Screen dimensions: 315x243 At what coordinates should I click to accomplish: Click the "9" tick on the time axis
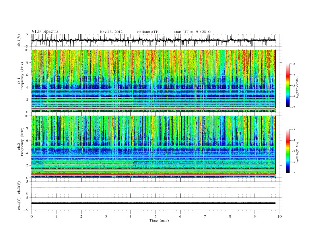click(x=255, y=216)
